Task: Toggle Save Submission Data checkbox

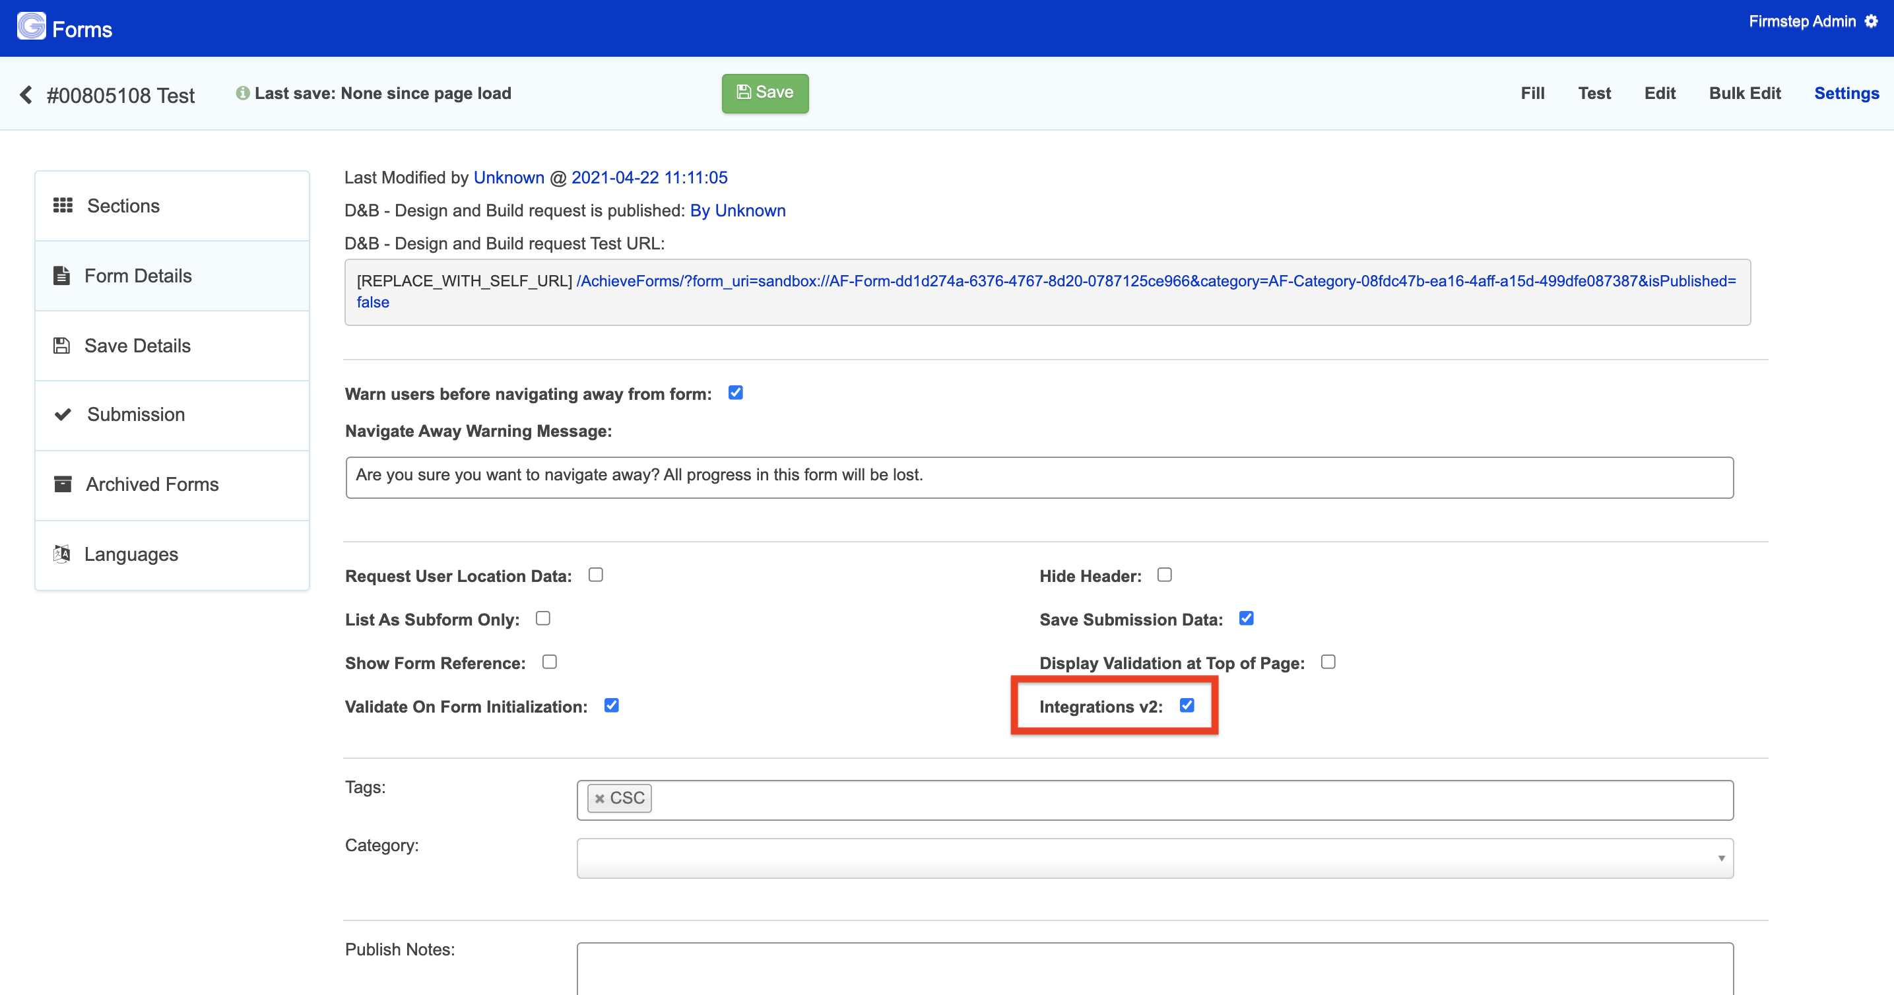Action: coord(1246,618)
